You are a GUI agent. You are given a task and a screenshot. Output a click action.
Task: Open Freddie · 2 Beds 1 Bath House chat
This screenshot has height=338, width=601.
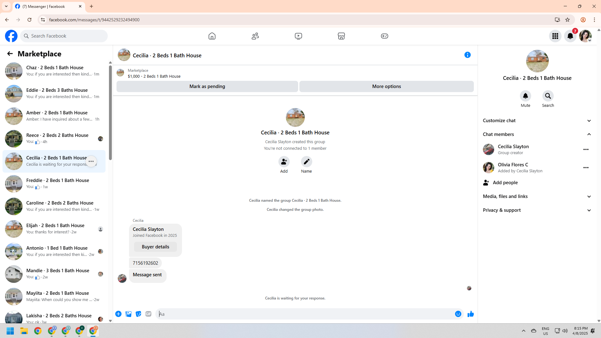coord(54,184)
